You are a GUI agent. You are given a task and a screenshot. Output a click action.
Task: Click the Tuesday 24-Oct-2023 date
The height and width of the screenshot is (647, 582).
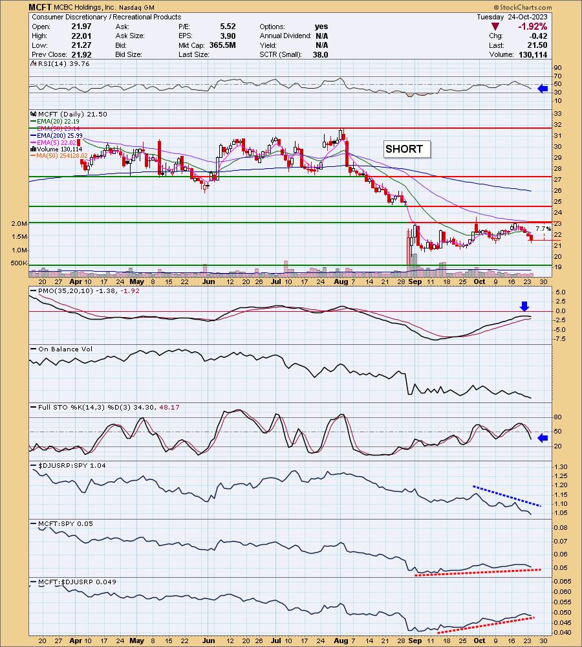(512, 17)
